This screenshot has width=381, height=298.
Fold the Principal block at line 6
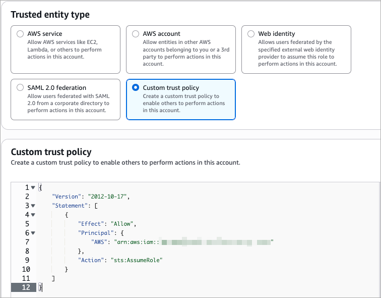(33, 233)
